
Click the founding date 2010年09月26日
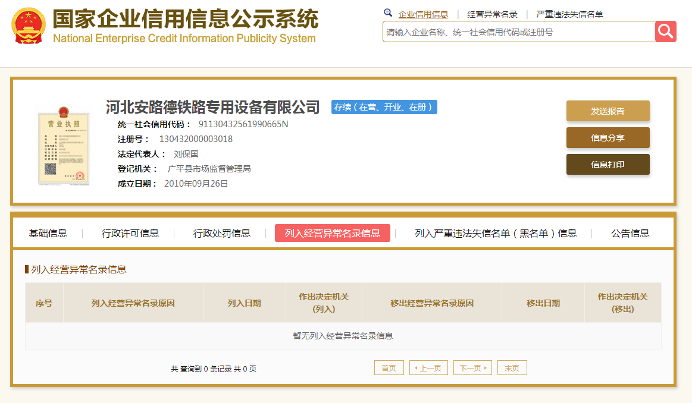tap(196, 184)
